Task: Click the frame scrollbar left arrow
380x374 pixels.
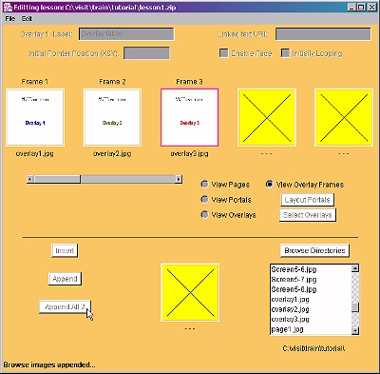Action: 30,179
